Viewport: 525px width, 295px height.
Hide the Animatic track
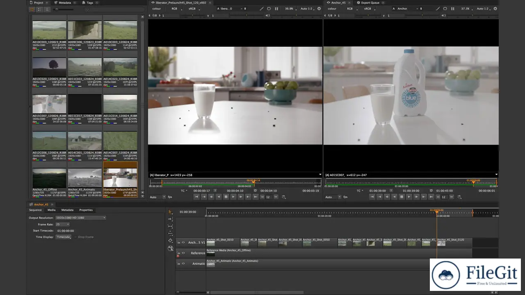pos(183,263)
